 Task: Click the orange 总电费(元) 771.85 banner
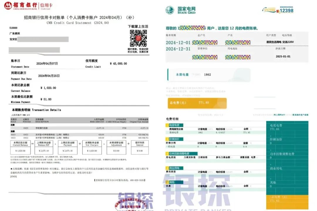click(197, 103)
